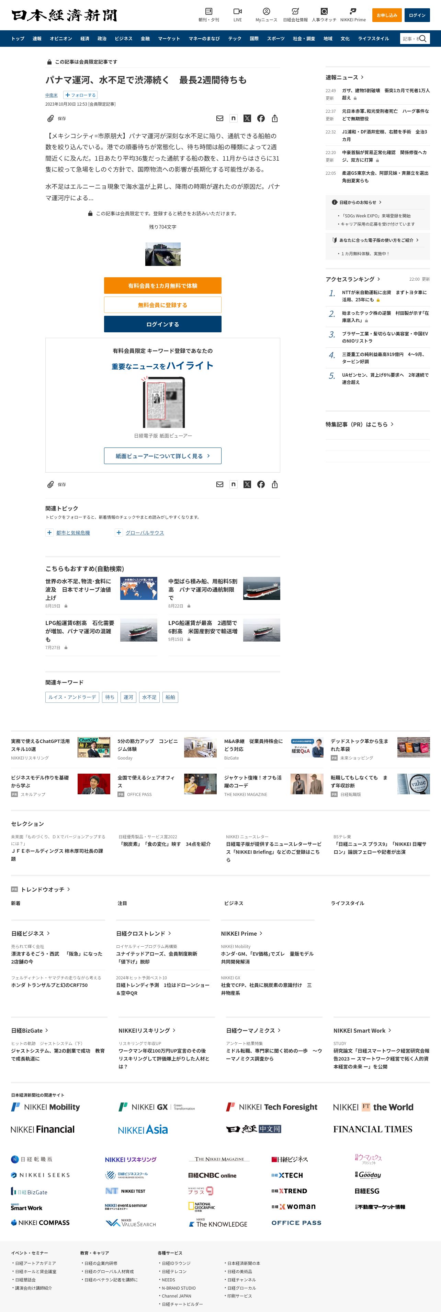
Task: Expand 特集記事（PR）はこちら chevron
Action: pyautogui.click(x=392, y=424)
